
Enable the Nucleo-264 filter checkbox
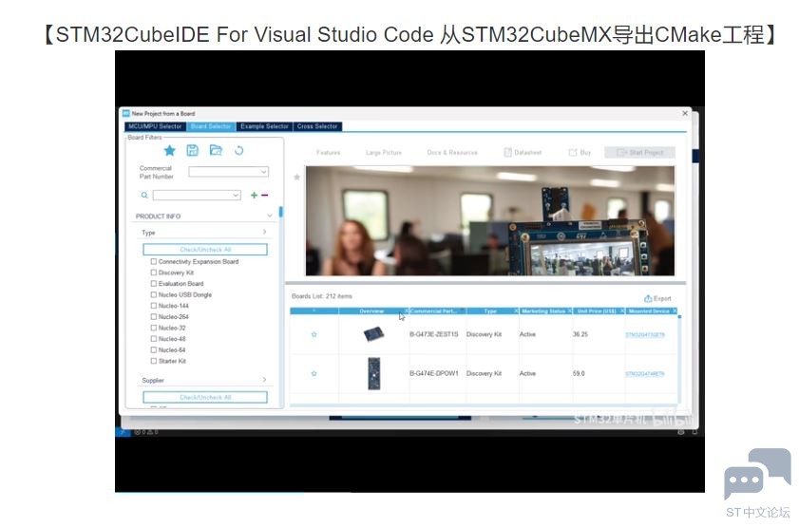[153, 317]
